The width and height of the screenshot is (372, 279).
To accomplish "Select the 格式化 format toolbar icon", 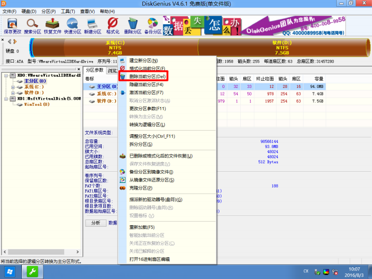I will tap(112, 26).
